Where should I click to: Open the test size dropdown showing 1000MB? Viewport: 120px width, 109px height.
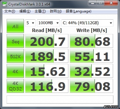tap(48, 23)
